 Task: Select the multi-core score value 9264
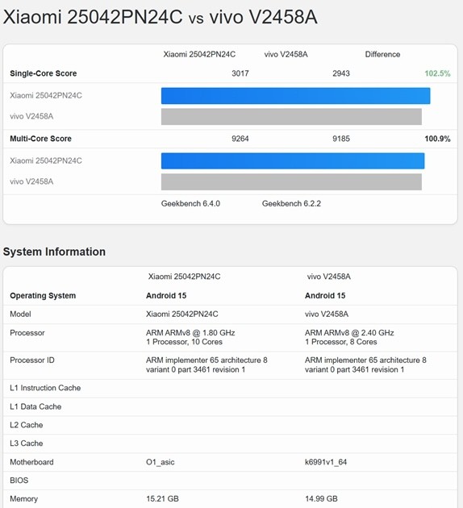(240, 139)
